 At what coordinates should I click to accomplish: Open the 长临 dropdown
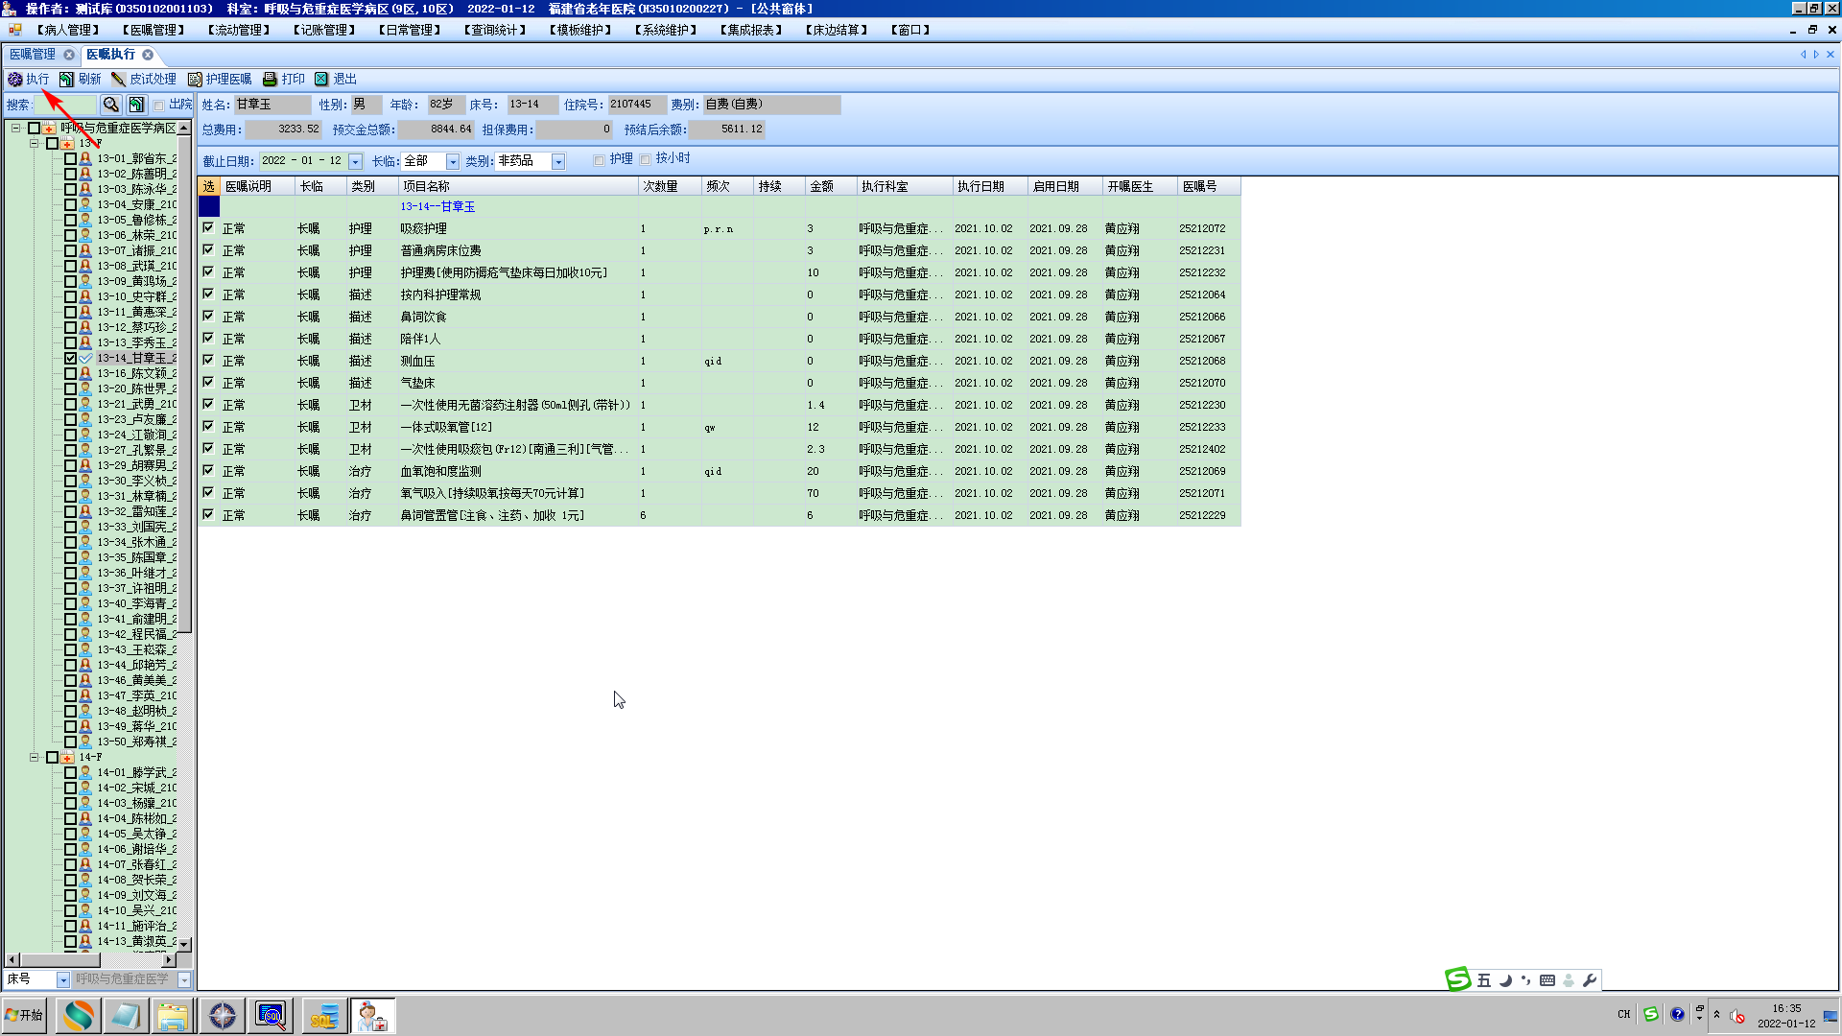pos(453,161)
